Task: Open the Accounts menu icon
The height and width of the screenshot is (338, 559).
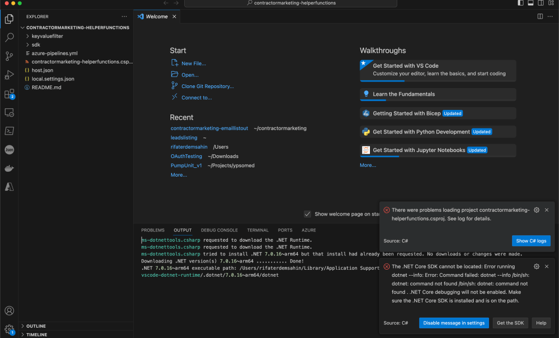Action: [x=9, y=311]
